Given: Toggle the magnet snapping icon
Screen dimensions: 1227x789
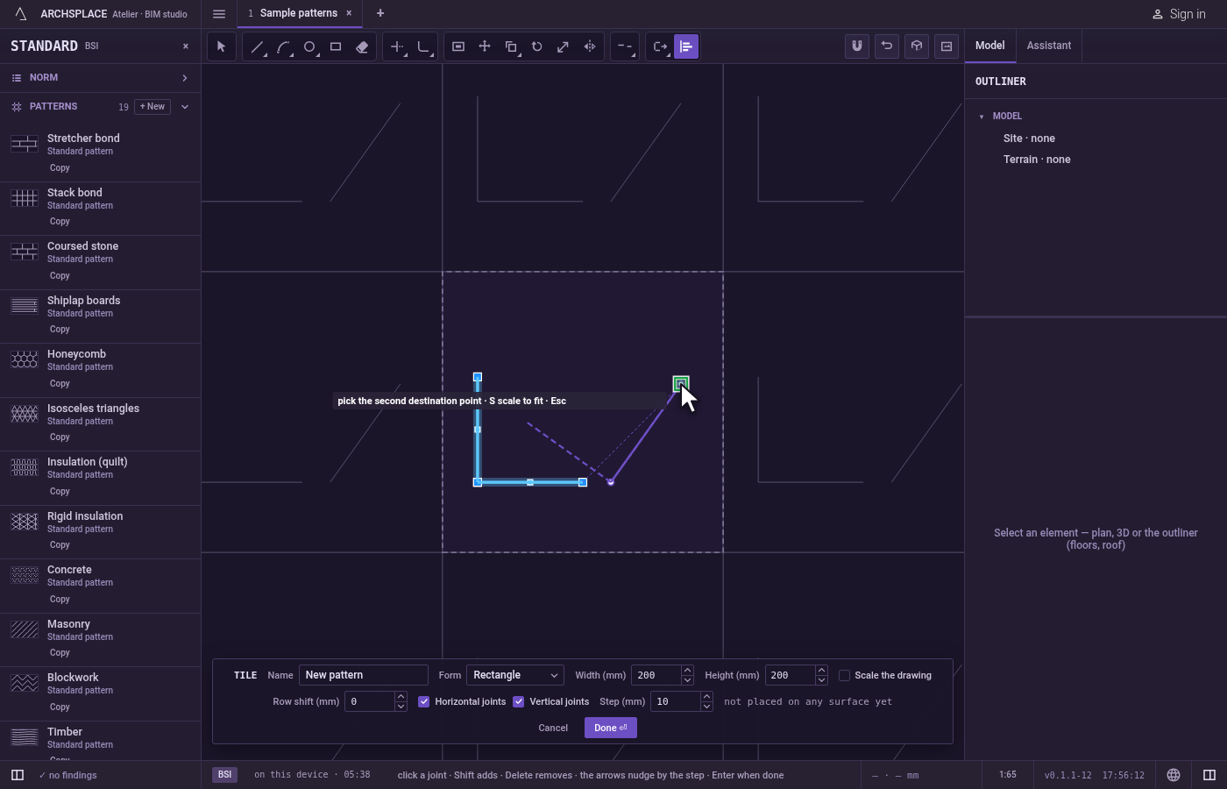Looking at the screenshot, I should coord(857,46).
